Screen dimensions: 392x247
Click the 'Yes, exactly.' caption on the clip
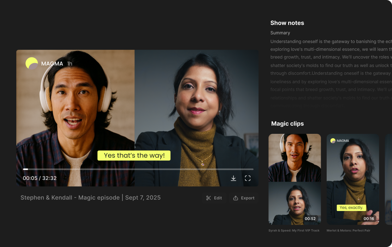(351, 207)
